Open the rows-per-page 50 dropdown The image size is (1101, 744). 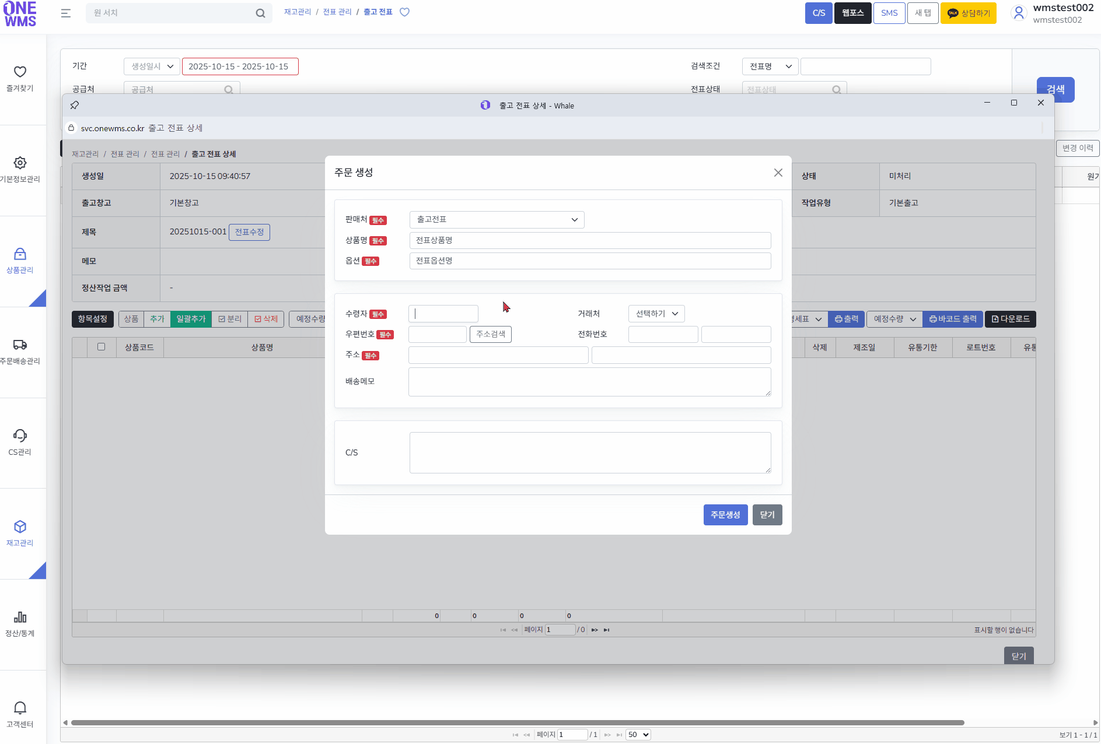point(638,735)
